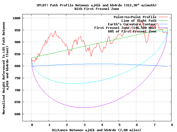Image resolution: width=177 pixels, height=132 pixels.
Task: Click the x-axis tick label 4
Action: [x=102, y=125]
